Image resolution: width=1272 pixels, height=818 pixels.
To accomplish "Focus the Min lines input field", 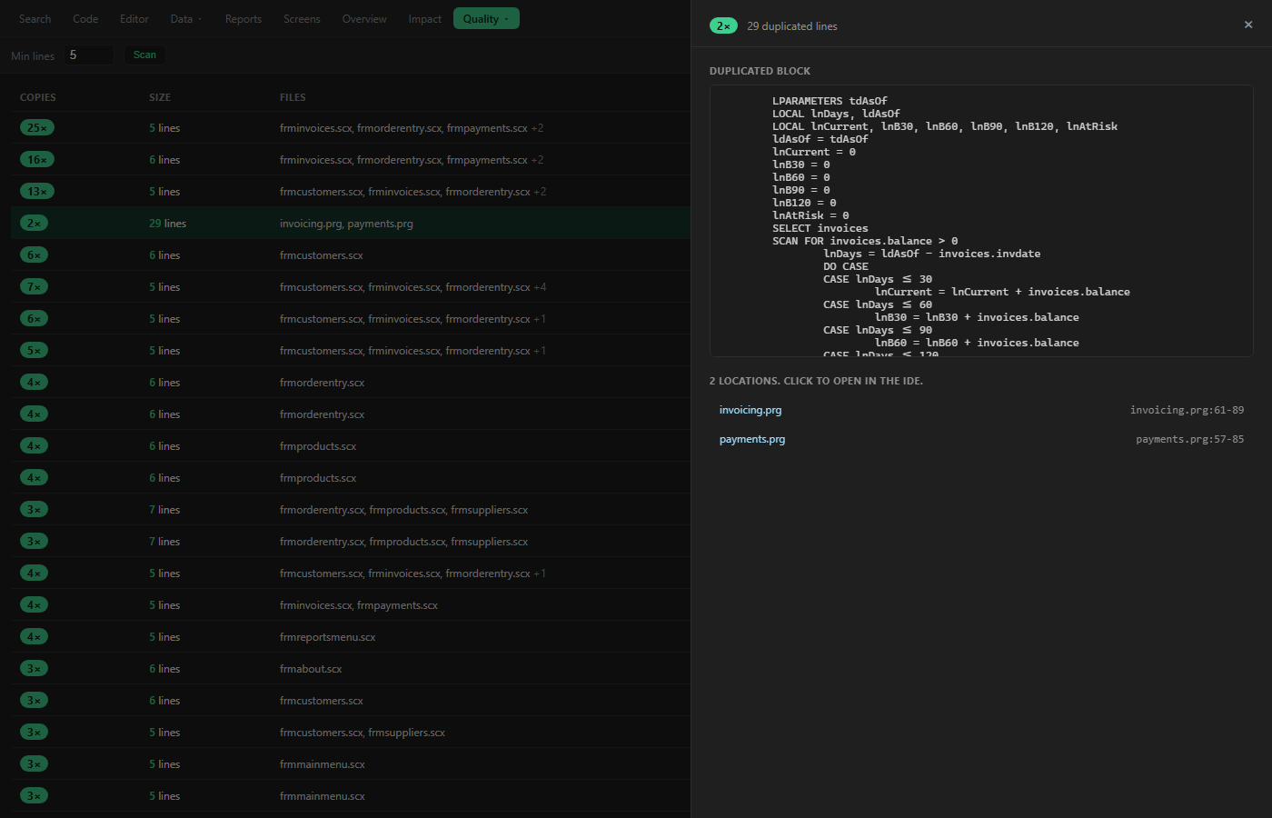I will click(88, 55).
